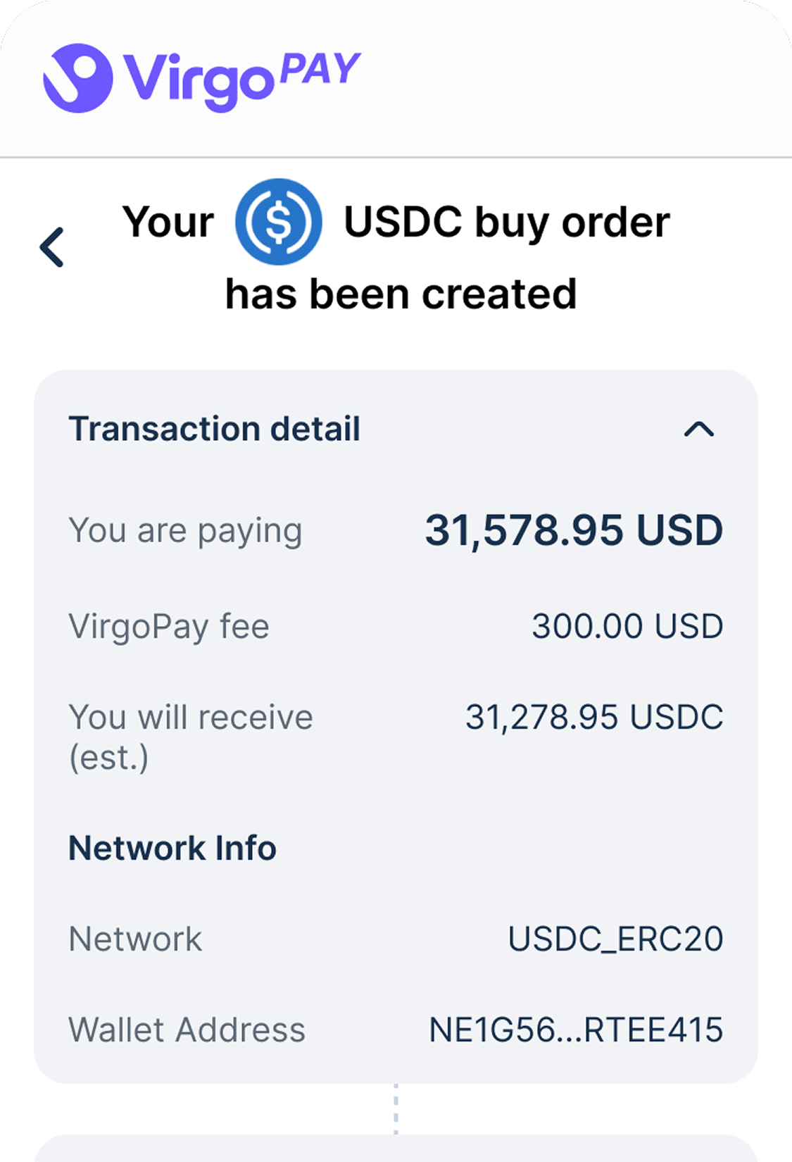Collapse the Transaction detail section
Image resolution: width=792 pixels, height=1162 pixels.
tap(698, 429)
